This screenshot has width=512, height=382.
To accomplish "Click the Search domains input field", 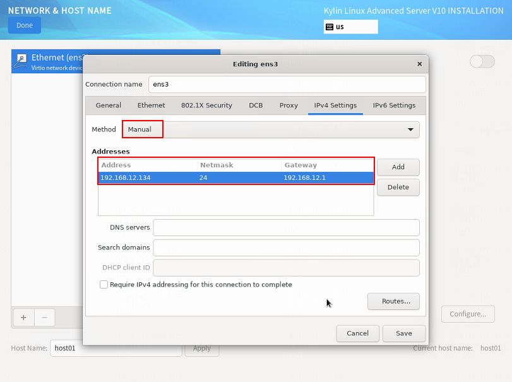I will coord(287,248).
